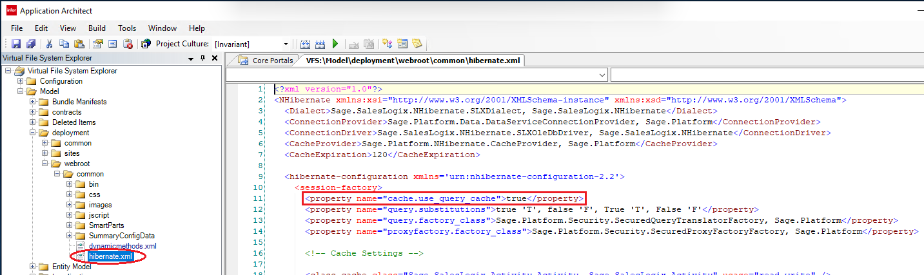
Task: Click the right editor member dropdown field
Action: [x=767, y=76]
